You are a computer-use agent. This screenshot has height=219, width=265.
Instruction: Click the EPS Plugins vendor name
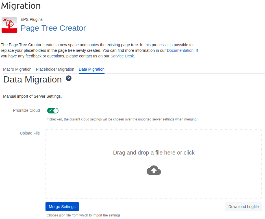point(32,19)
